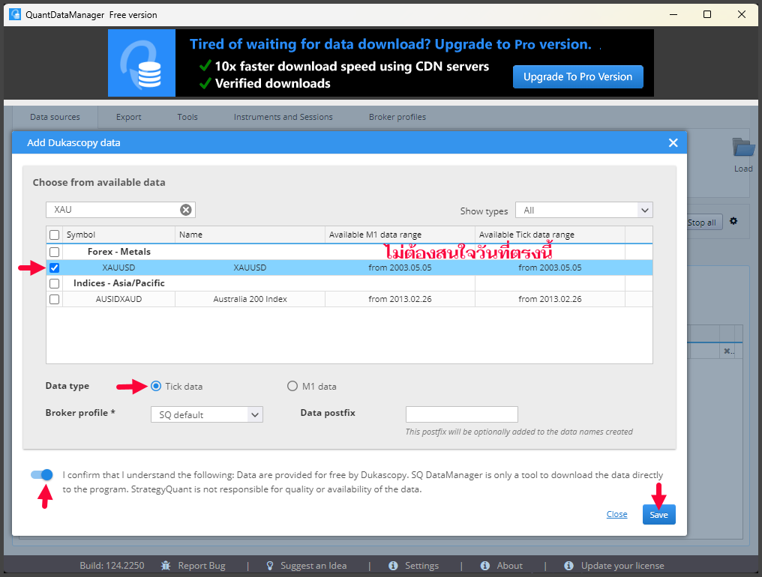
Task: Click into the Data postfix input field
Action: [x=462, y=414]
